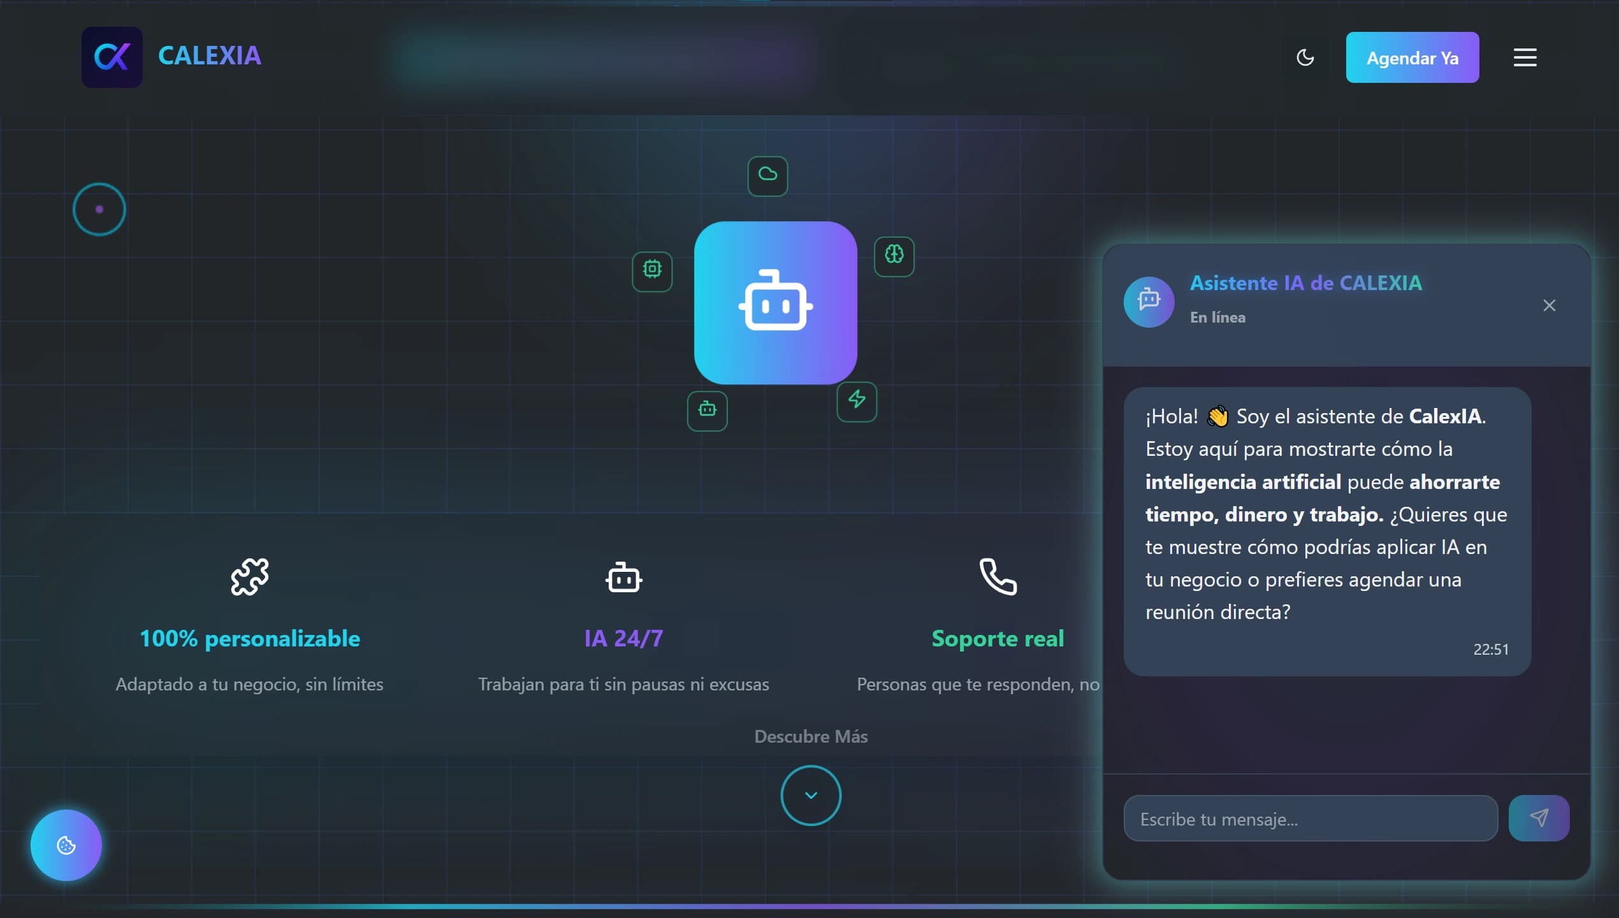The image size is (1619, 918).
Task: Click the phone Soporte real icon
Action: (998, 577)
